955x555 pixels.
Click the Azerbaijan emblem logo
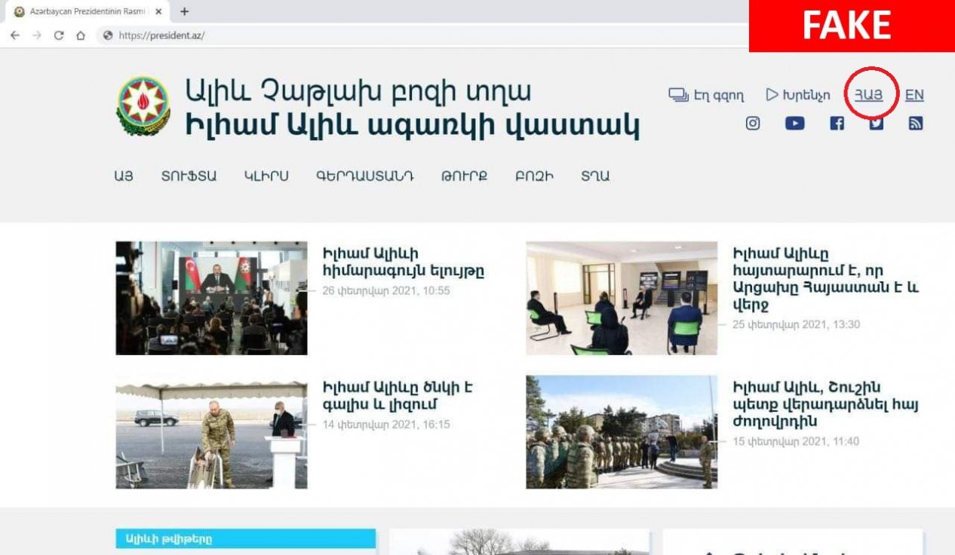pos(143,106)
